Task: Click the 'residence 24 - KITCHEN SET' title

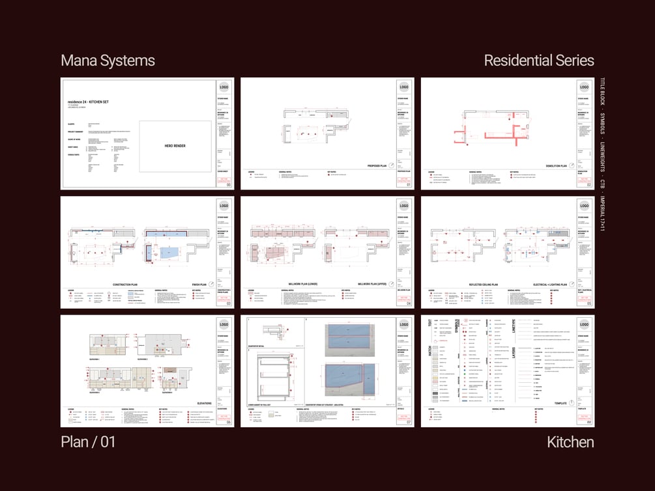Action: [88, 102]
